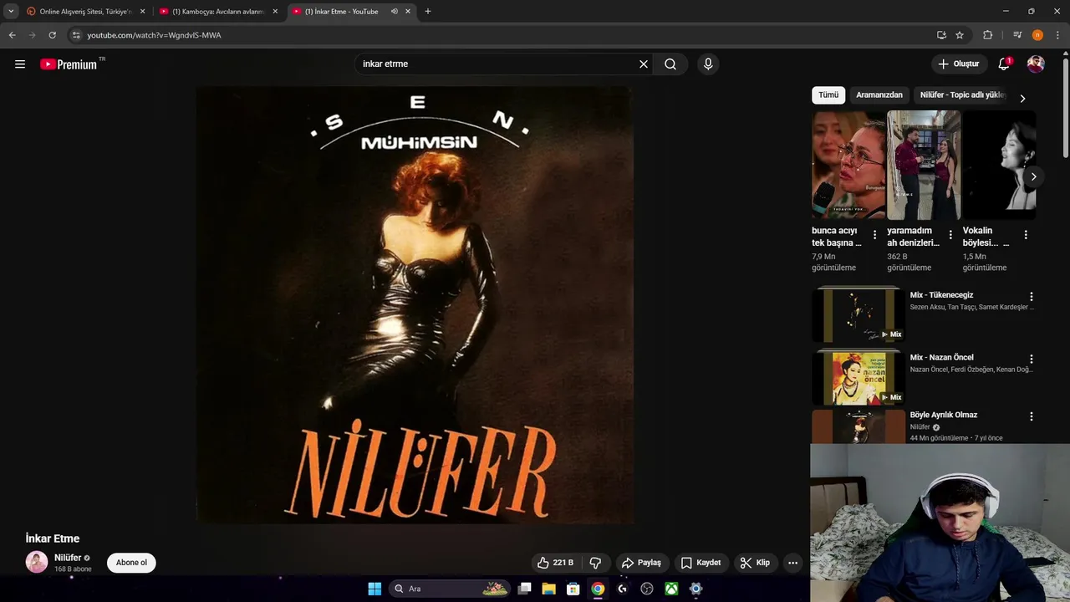Go back in browser history
This screenshot has height=602, width=1070.
click(x=12, y=35)
